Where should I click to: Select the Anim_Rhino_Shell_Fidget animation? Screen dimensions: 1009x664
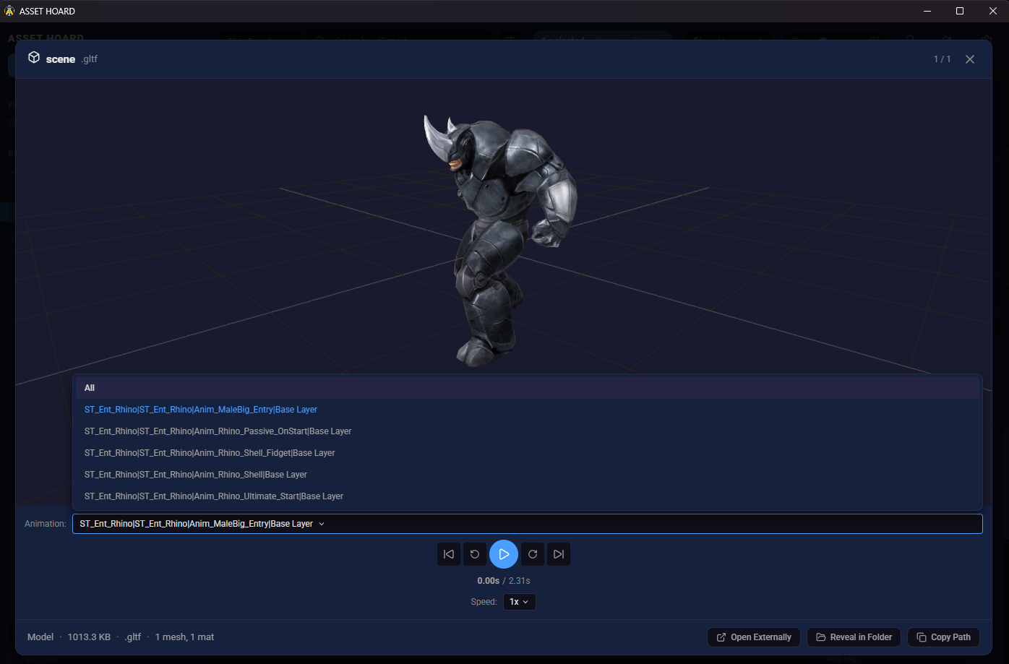(210, 452)
